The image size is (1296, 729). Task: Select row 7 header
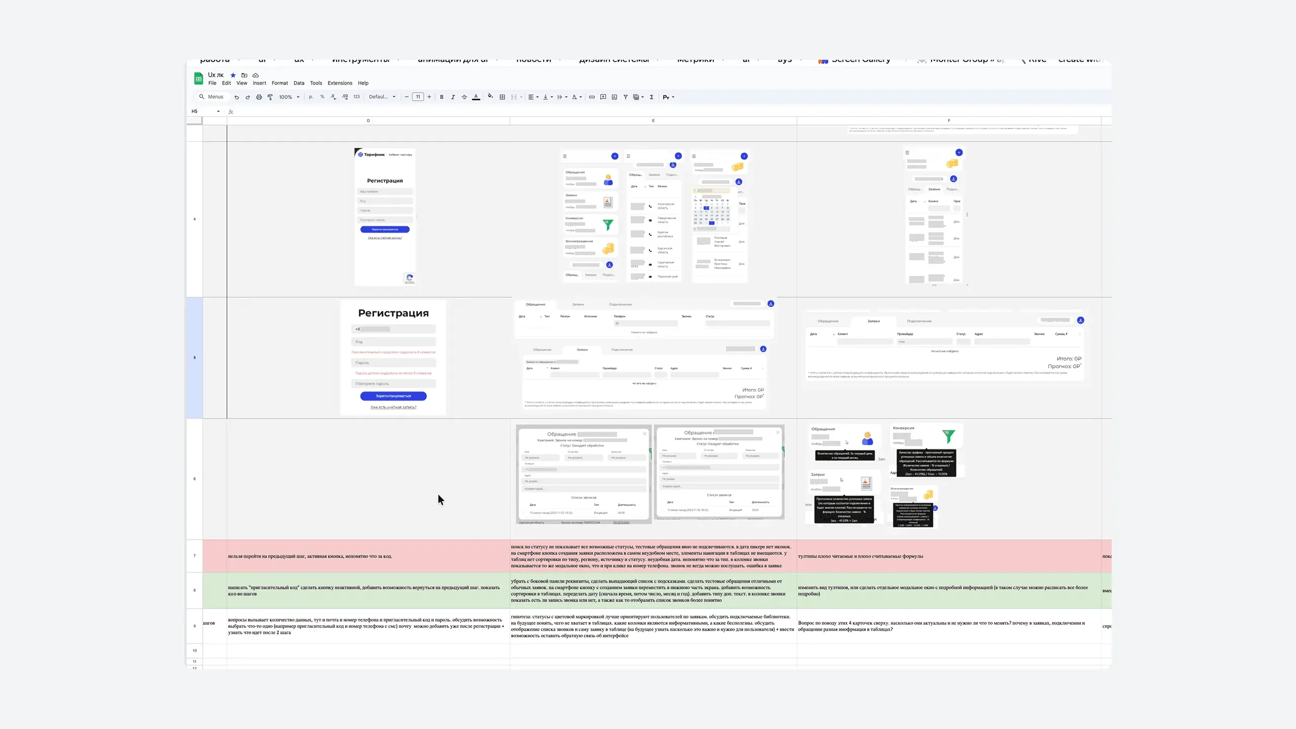pyautogui.click(x=194, y=556)
